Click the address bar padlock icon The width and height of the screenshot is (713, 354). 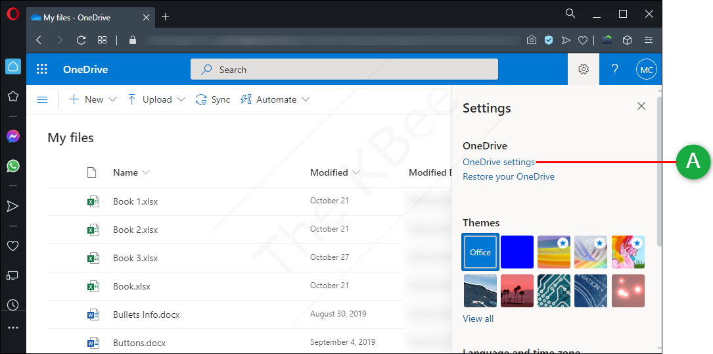pyautogui.click(x=132, y=40)
